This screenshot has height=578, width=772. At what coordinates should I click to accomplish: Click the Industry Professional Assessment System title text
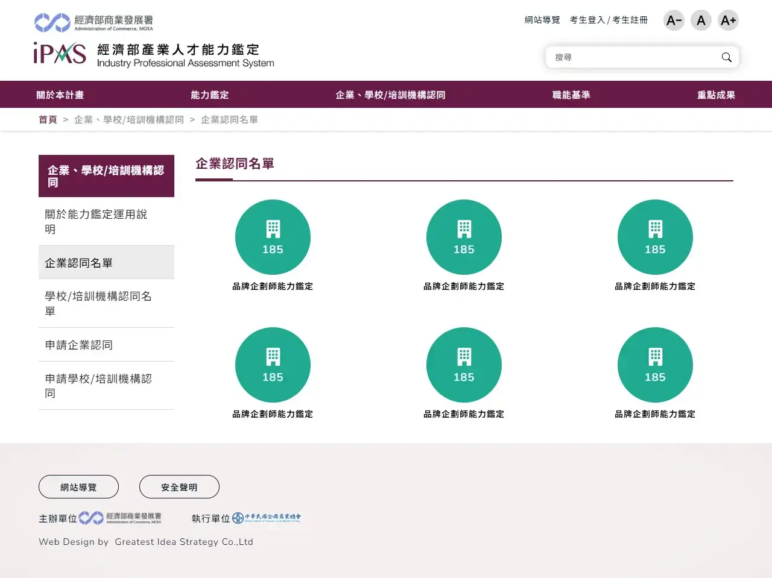click(x=185, y=63)
